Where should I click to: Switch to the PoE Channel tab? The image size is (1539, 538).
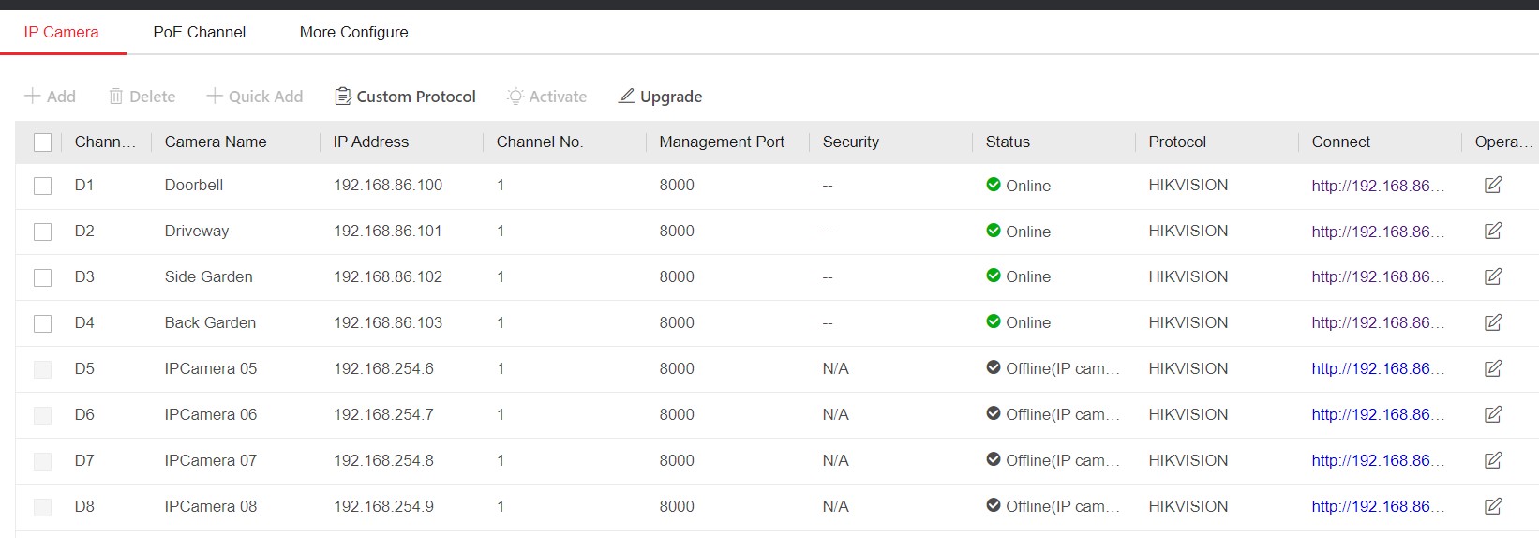(x=199, y=32)
